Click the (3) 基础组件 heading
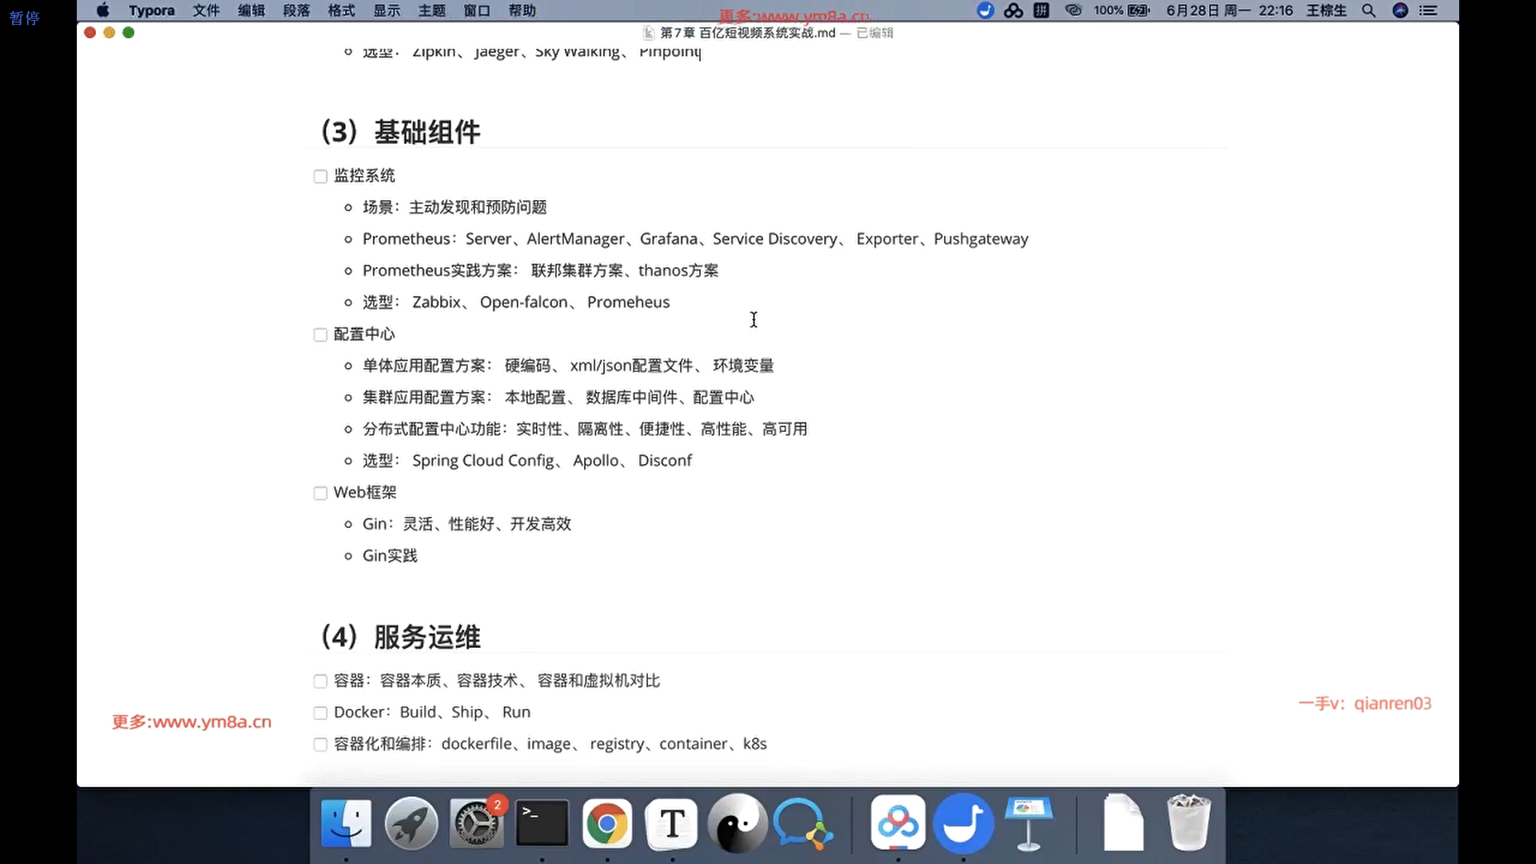Viewport: 1536px width, 864px height. point(400,132)
